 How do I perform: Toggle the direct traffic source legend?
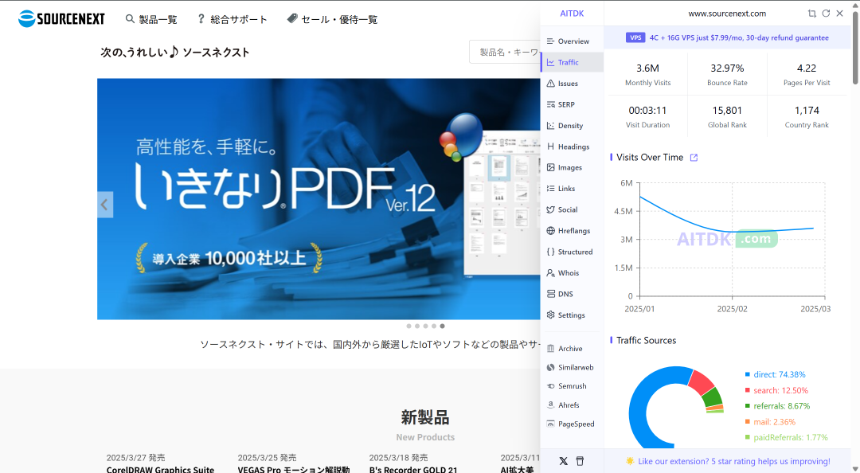[x=775, y=375]
